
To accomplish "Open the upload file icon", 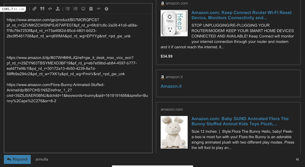I will (57, 9).
